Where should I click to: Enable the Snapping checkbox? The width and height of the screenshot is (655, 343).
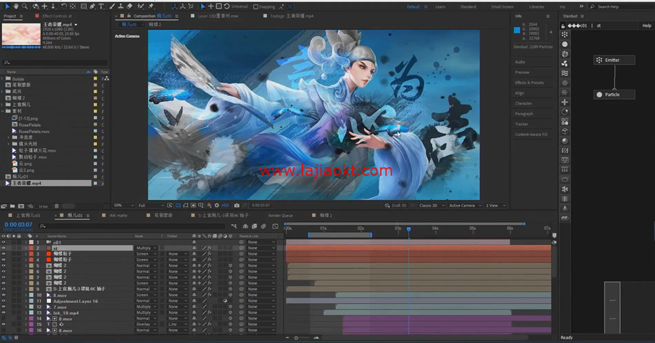pos(256,6)
